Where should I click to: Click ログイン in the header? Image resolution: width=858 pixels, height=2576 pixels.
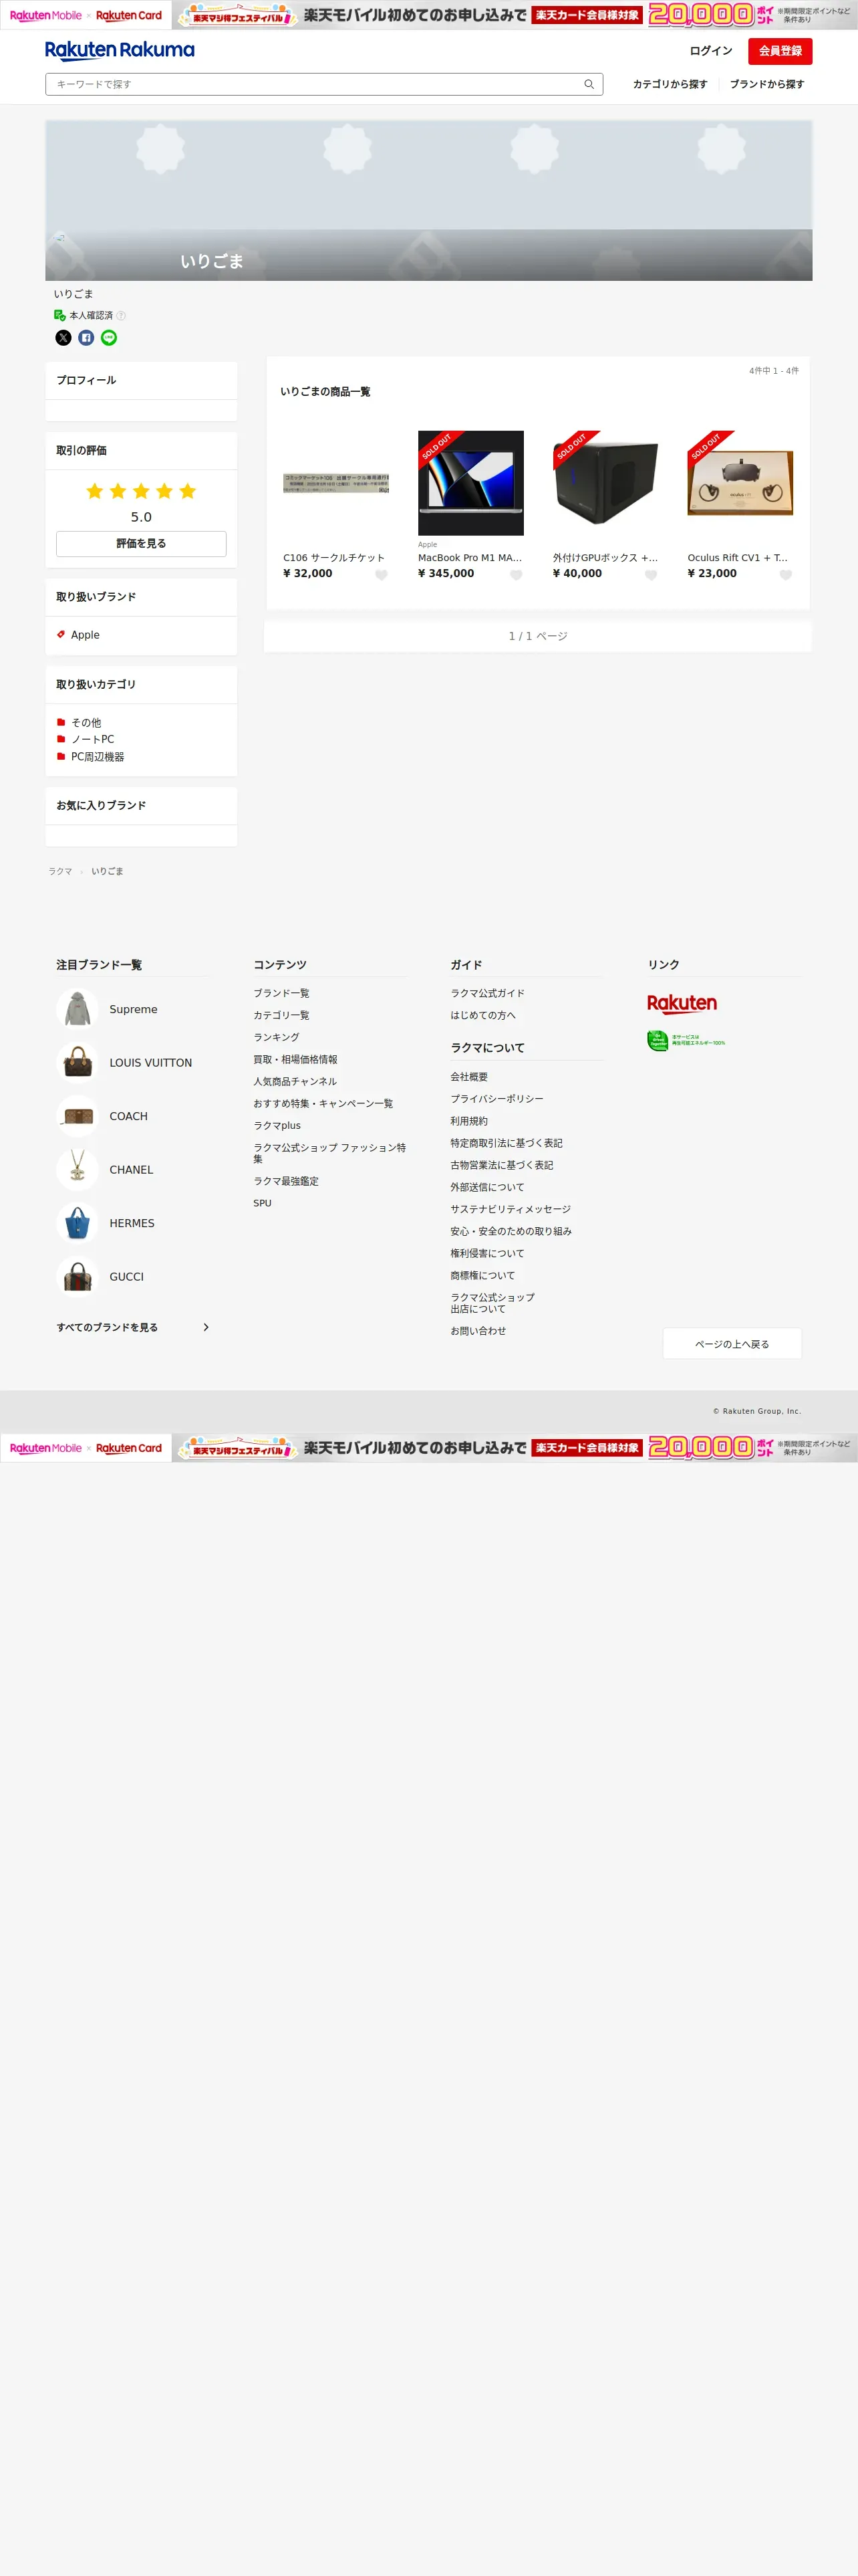tap(711, 51)
